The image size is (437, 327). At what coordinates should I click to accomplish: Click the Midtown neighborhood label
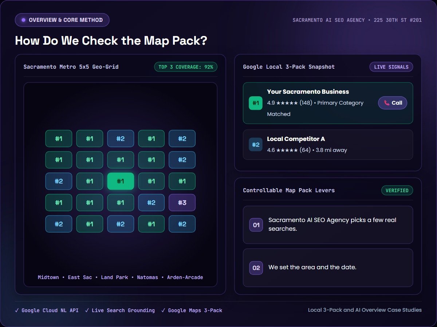[48, 277]
